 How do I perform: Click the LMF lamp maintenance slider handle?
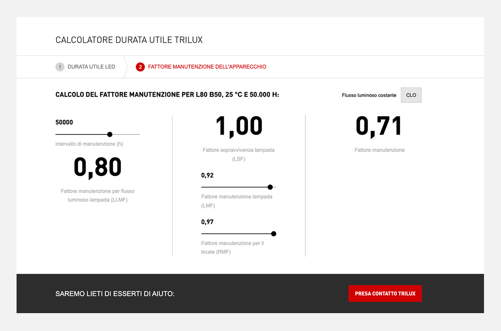270,187
